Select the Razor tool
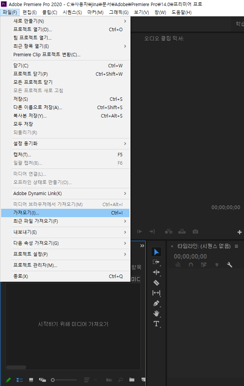This screenshot has height=386, width=244. (x=156, y=283)
